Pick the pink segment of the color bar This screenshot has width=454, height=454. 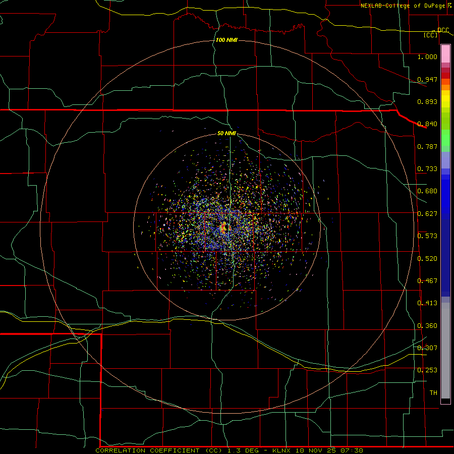point(445,54)
